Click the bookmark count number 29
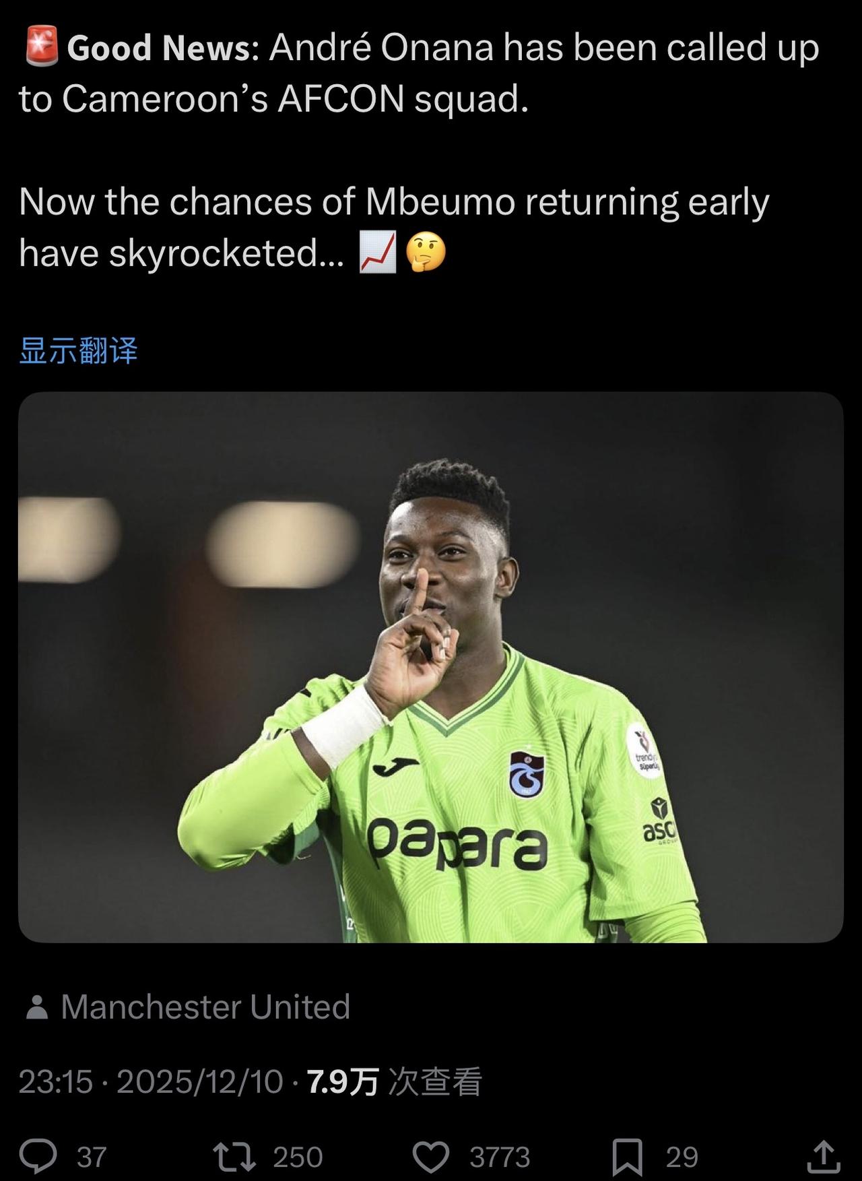This screenshot has height=1181, width=862. [682, 1157]
